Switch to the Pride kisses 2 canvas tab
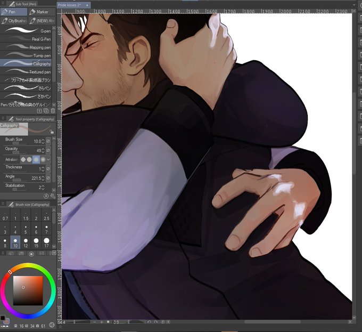 click(71, 5)
